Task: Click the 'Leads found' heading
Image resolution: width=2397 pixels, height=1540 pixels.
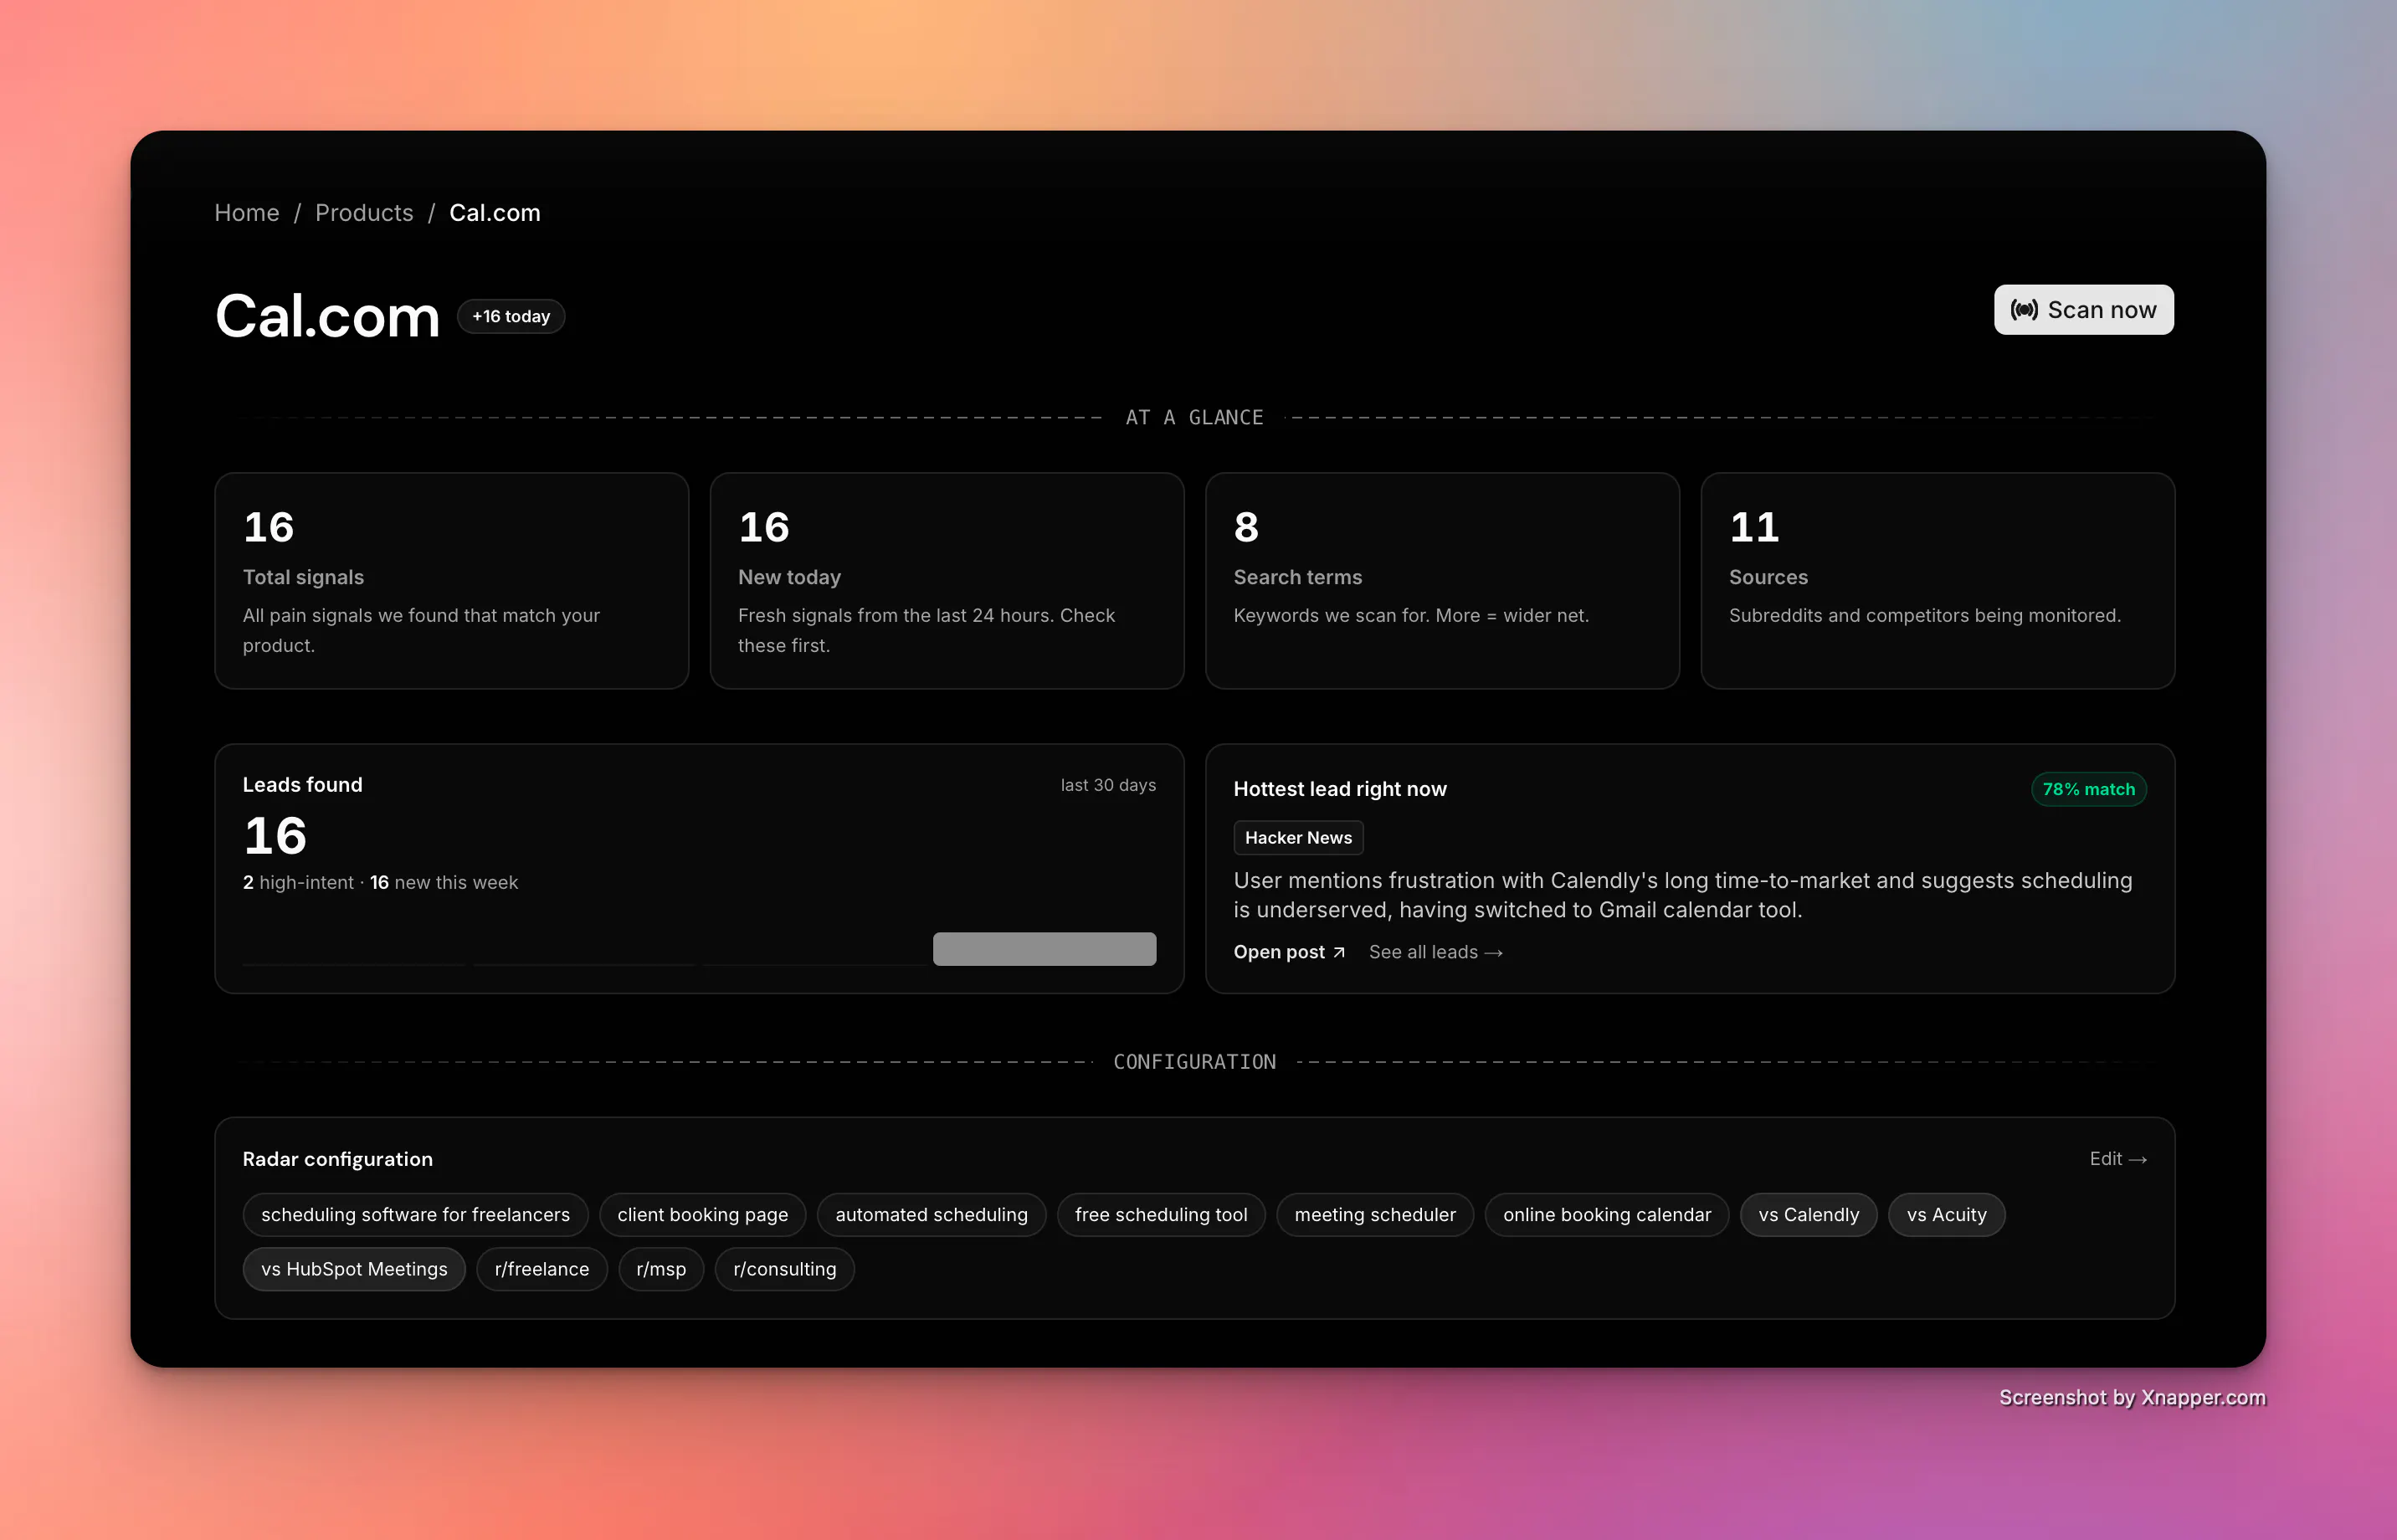Action: point(303,785)
